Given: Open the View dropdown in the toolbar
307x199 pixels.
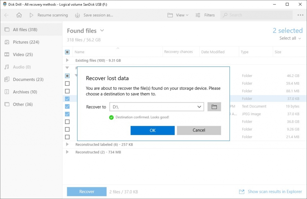Looking at the screenshot, I should [x=178, y=15].
